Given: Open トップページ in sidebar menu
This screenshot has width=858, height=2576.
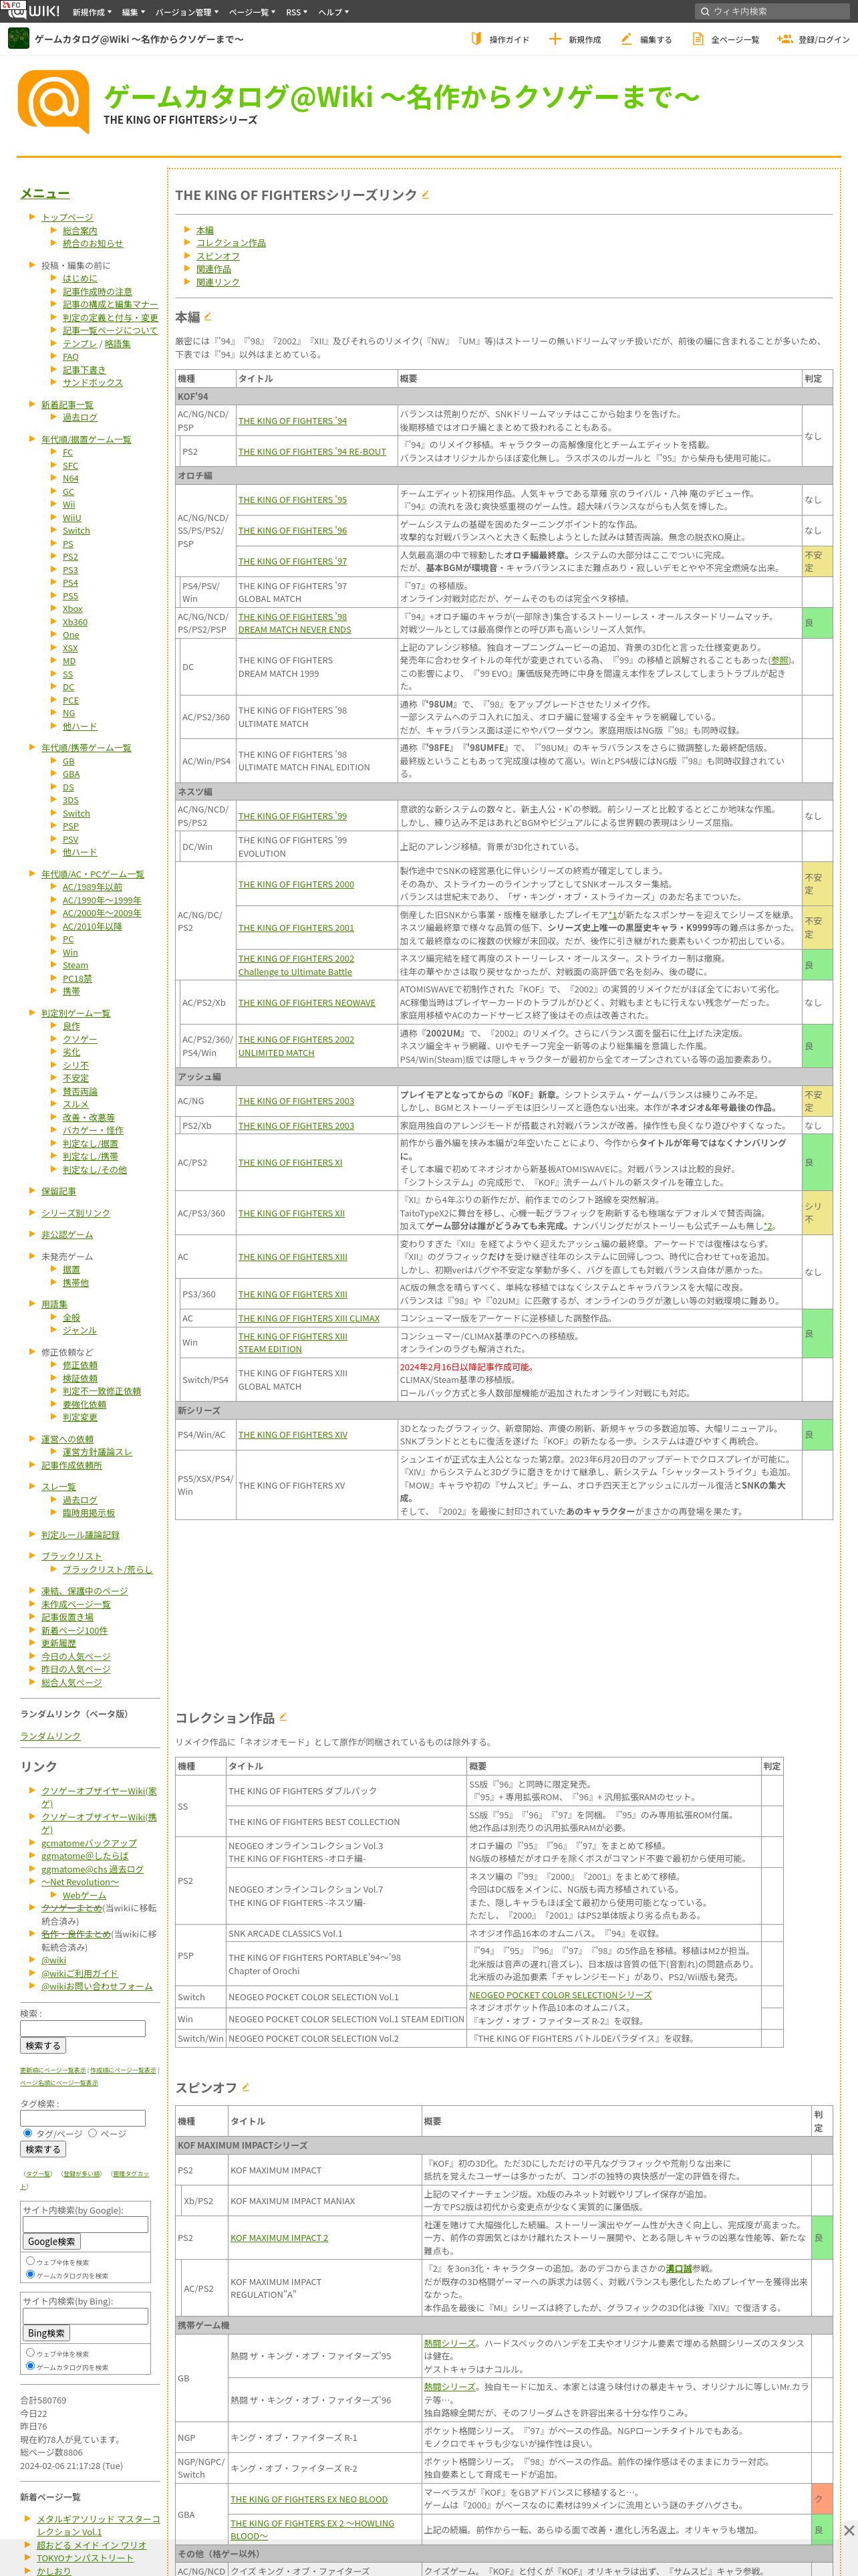Looking at the screenshot, I should [x=67, y=217].
